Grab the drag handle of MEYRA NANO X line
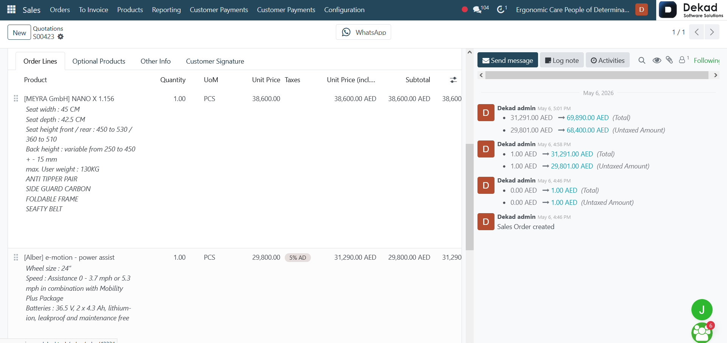The width and height of the screenshot is (727, 343). point(16,98)
